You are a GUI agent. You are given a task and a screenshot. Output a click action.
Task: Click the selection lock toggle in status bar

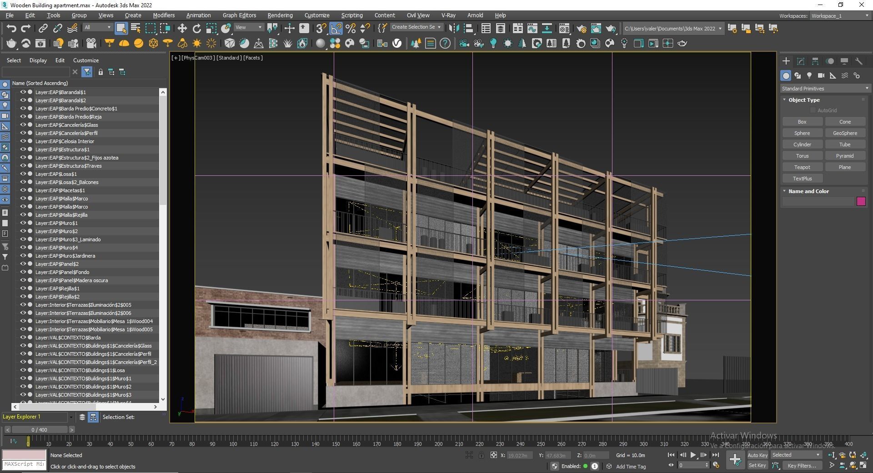coord(481,455)
